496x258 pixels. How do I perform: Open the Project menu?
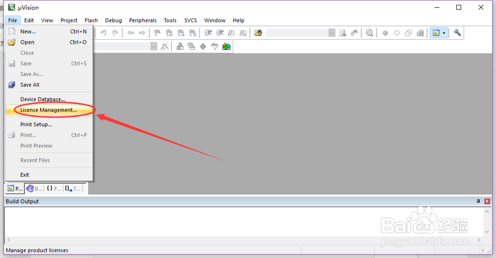(68, 20)
